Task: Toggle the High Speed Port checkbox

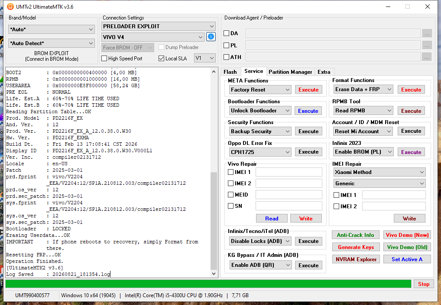Action: pyautogui.click(x=104, y=58)
